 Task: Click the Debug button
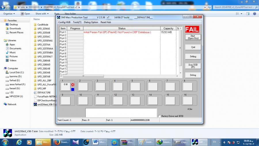click(x=193, y=75)
